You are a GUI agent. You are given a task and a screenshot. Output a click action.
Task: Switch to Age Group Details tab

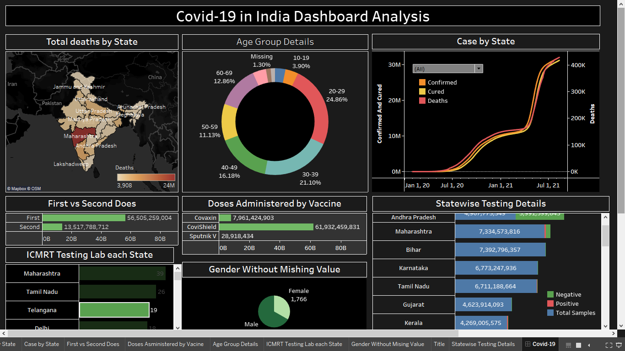point(235,344)
